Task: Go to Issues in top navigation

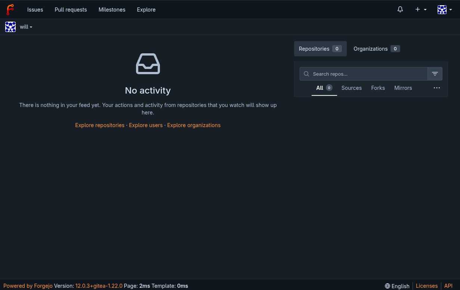Action: point(35,10)
